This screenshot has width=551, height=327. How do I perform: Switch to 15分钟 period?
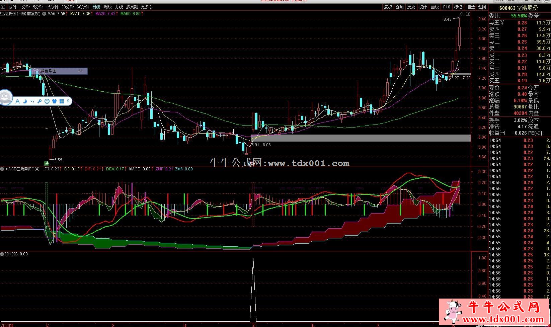[x=52, y=7]
